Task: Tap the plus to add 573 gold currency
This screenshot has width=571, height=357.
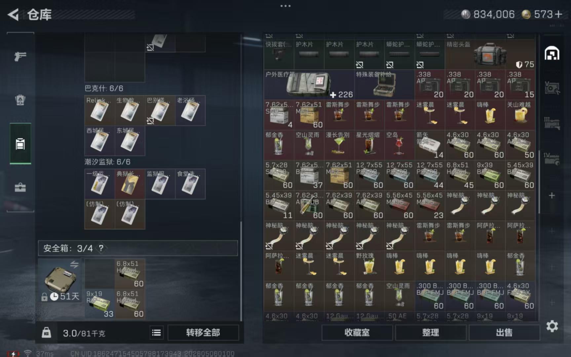Action: tap(558, 14)
